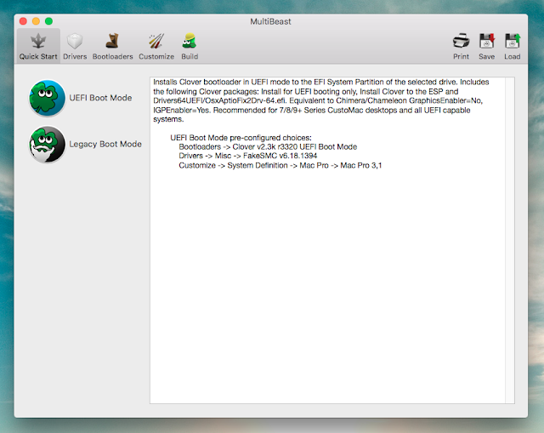Screen dimensions: 544x433
Task: Go to the Build section
Action: (190, 46)
